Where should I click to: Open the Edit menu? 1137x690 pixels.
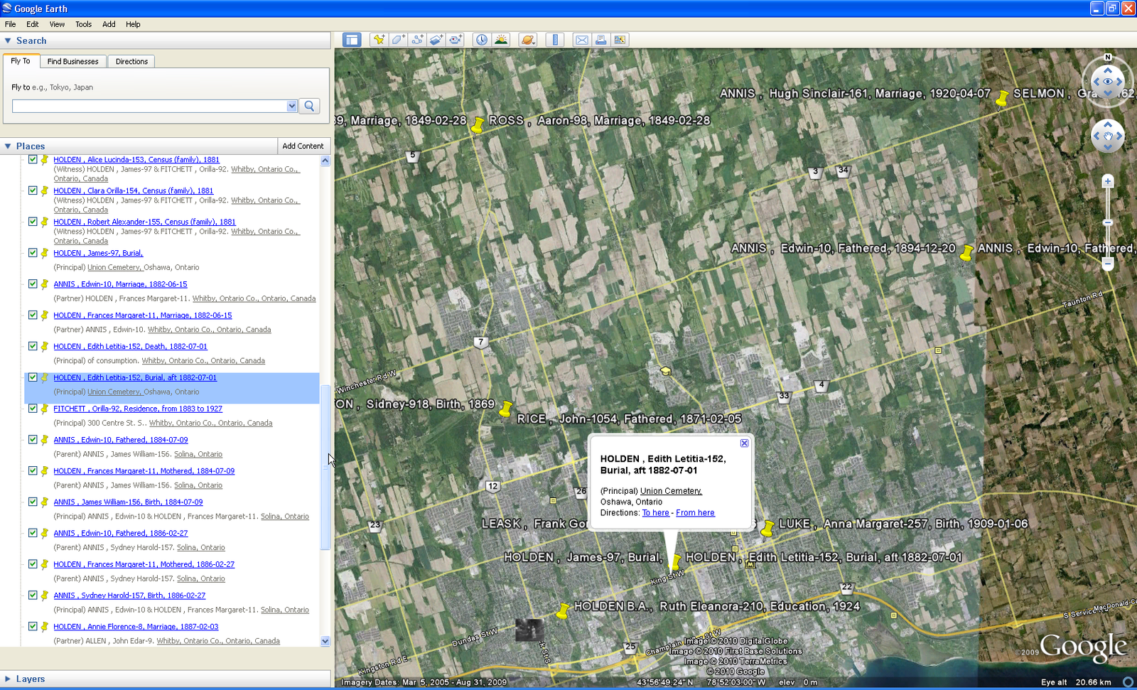pos(33,24)
